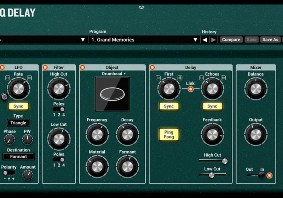Go to the previous History state
The width and height of the screenshot is (283, 198).
(205, 40)
